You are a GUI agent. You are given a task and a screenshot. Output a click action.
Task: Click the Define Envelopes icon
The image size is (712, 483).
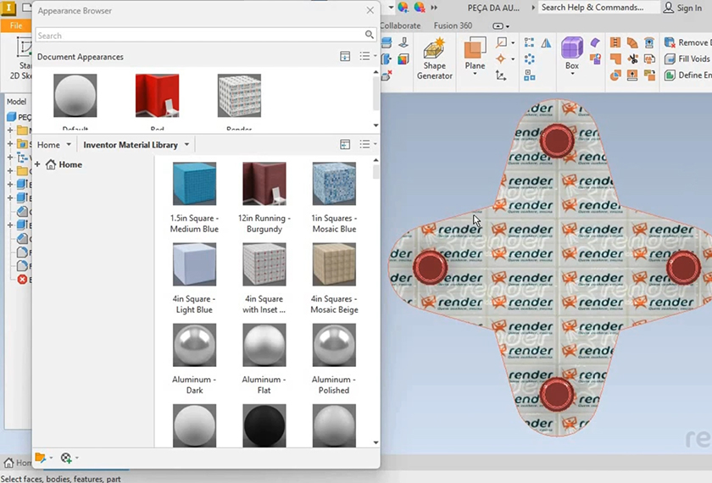pyautogui.click(x=670, y=75)
